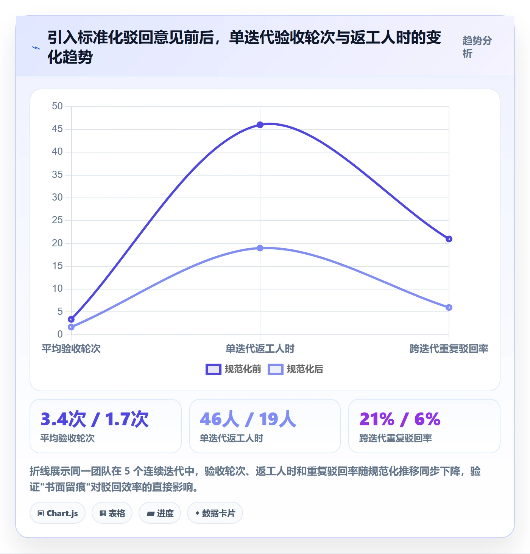Click the lightning icon beside the card title
Screen dimensions: 530x554
(x=36, y=48)
